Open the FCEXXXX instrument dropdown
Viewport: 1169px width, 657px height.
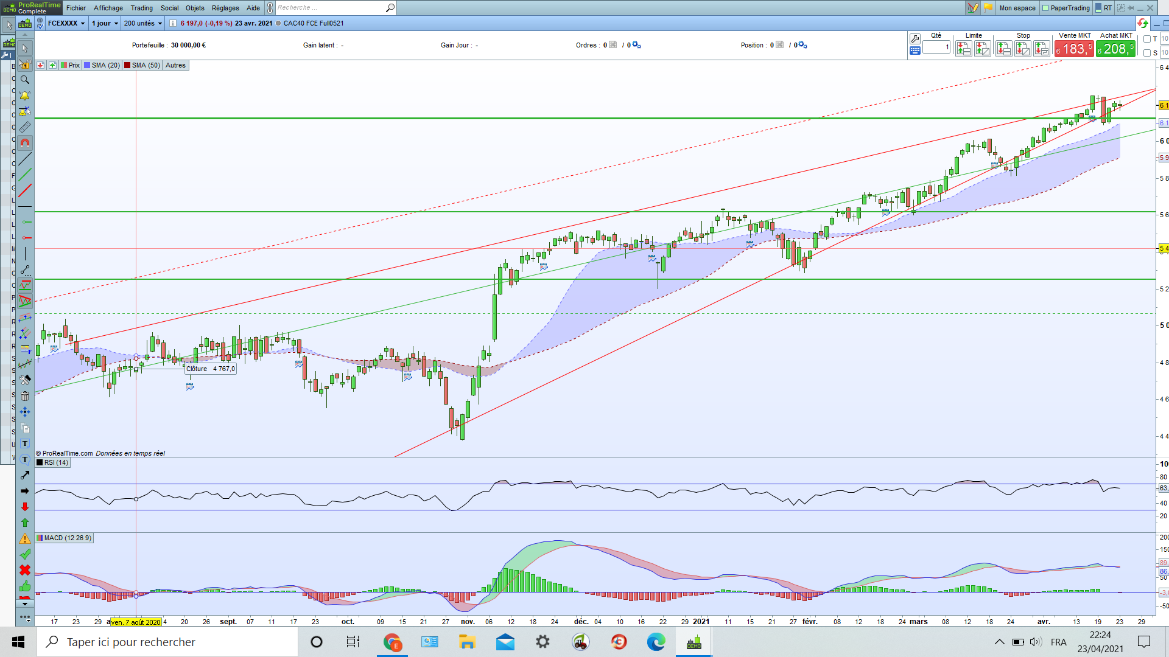(x=66, y=23)
